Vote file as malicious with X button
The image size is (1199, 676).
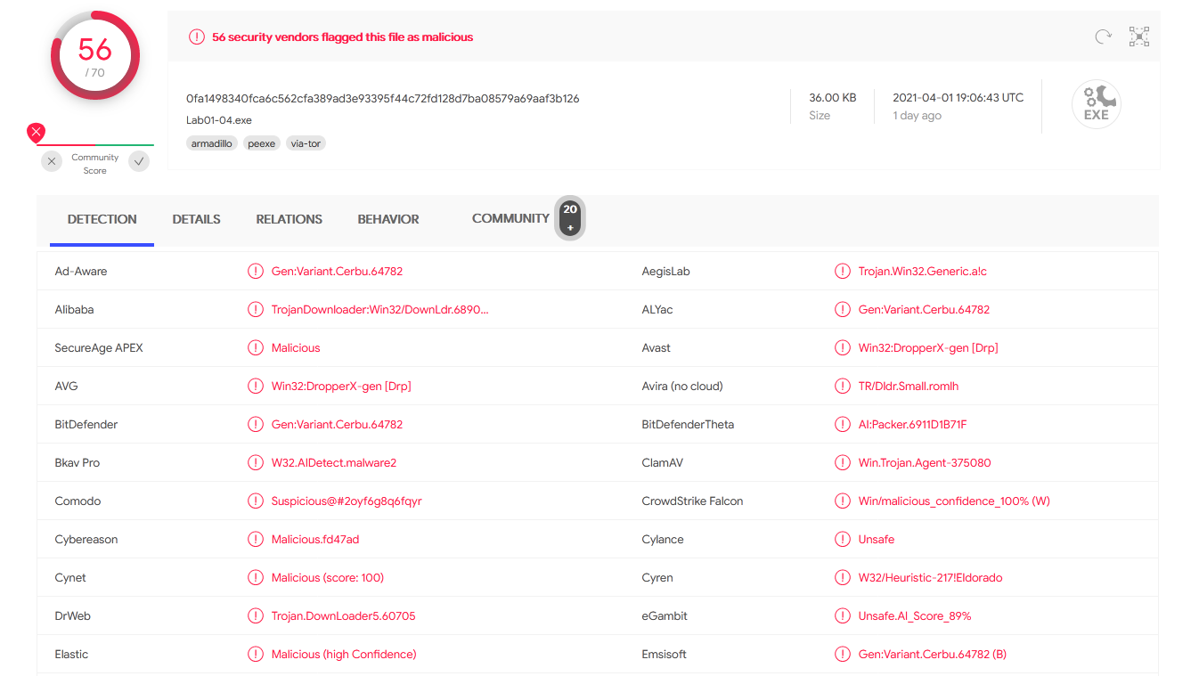52,161
